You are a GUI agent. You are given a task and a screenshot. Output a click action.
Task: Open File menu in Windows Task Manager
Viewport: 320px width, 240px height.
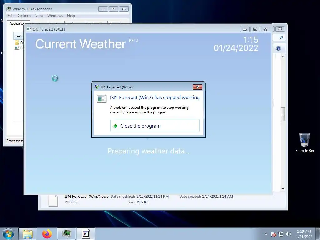(11, 16)
